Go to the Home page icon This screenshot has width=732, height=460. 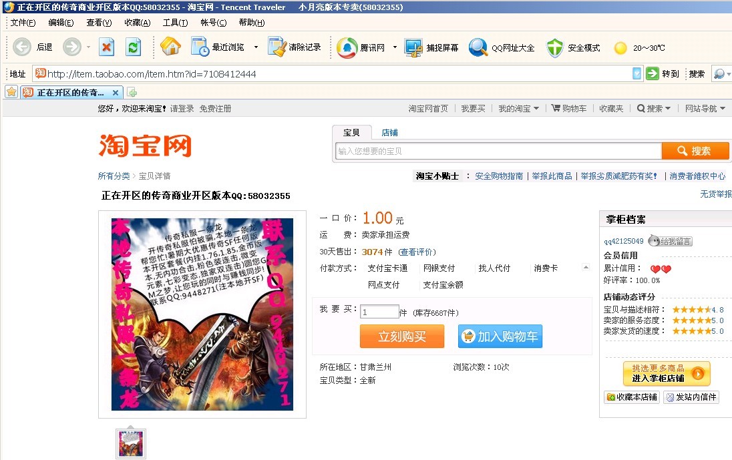tap(170, 47)
